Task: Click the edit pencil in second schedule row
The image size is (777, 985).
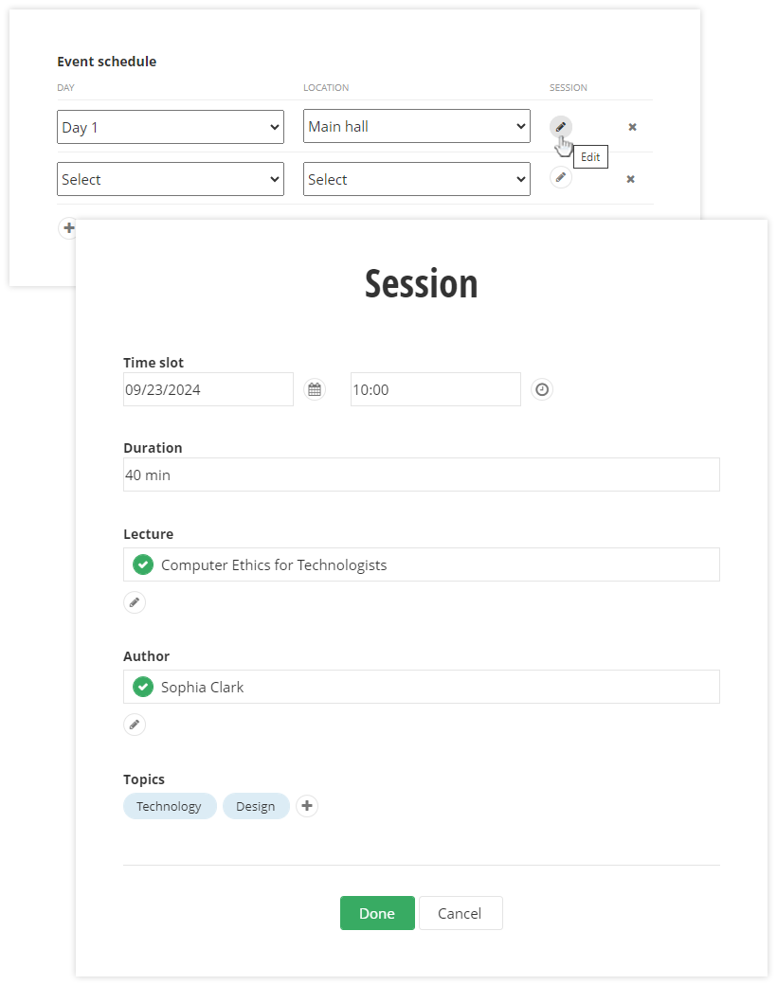Action: tap(561, 177)
